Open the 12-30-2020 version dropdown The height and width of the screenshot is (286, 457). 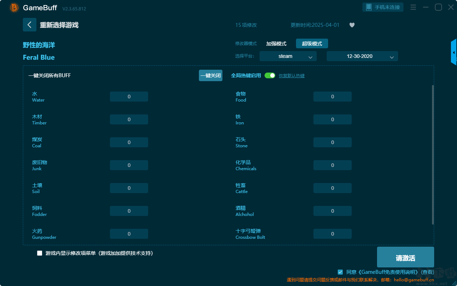click(x=362, y=56)
